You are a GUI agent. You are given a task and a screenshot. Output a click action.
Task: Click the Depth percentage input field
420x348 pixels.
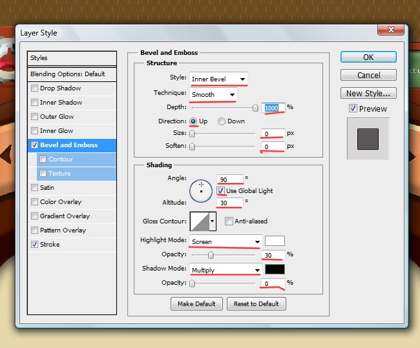coord(273,107)
